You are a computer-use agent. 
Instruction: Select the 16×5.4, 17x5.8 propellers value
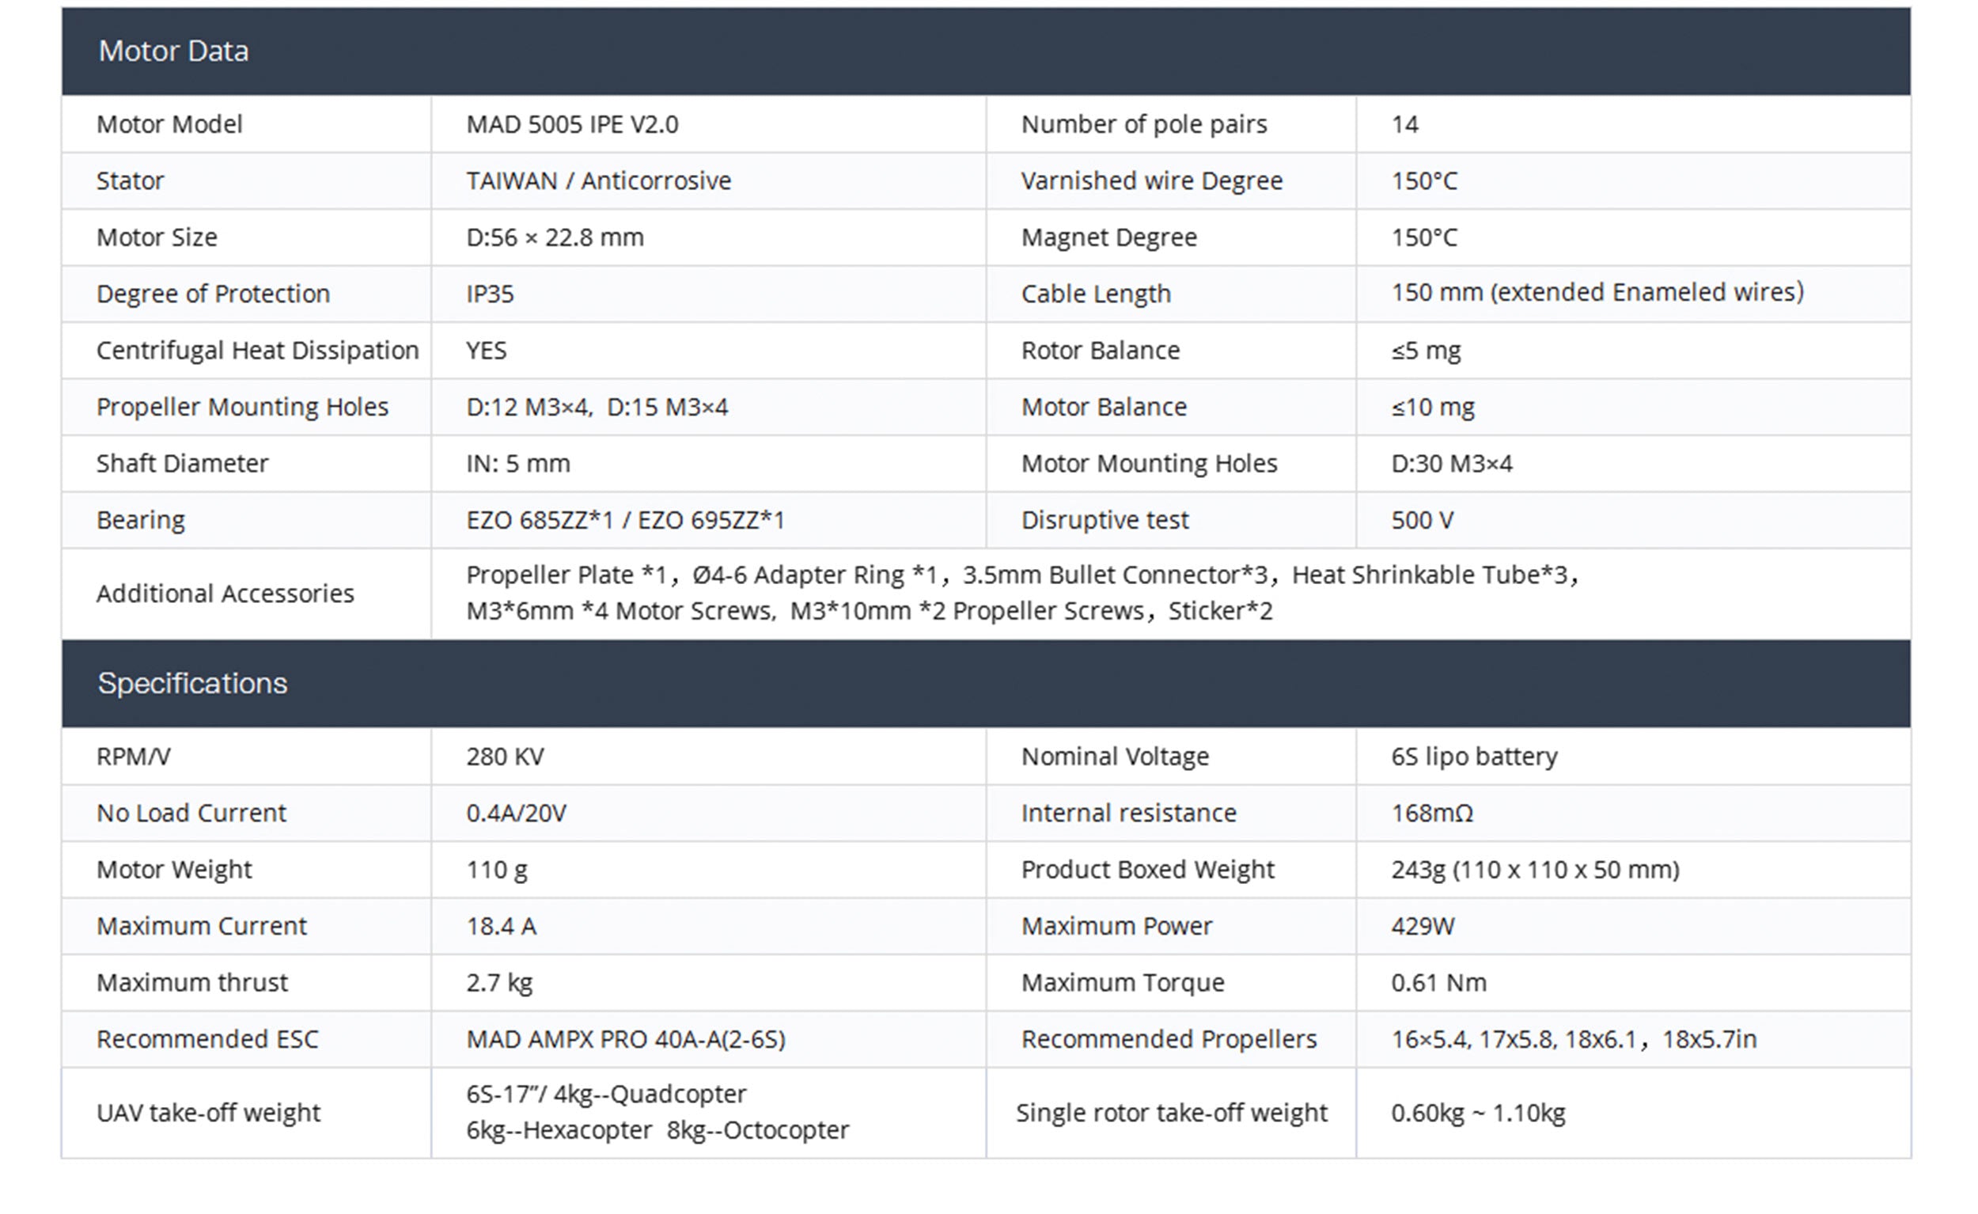pyautogui.click(x=1574, y=1040)
